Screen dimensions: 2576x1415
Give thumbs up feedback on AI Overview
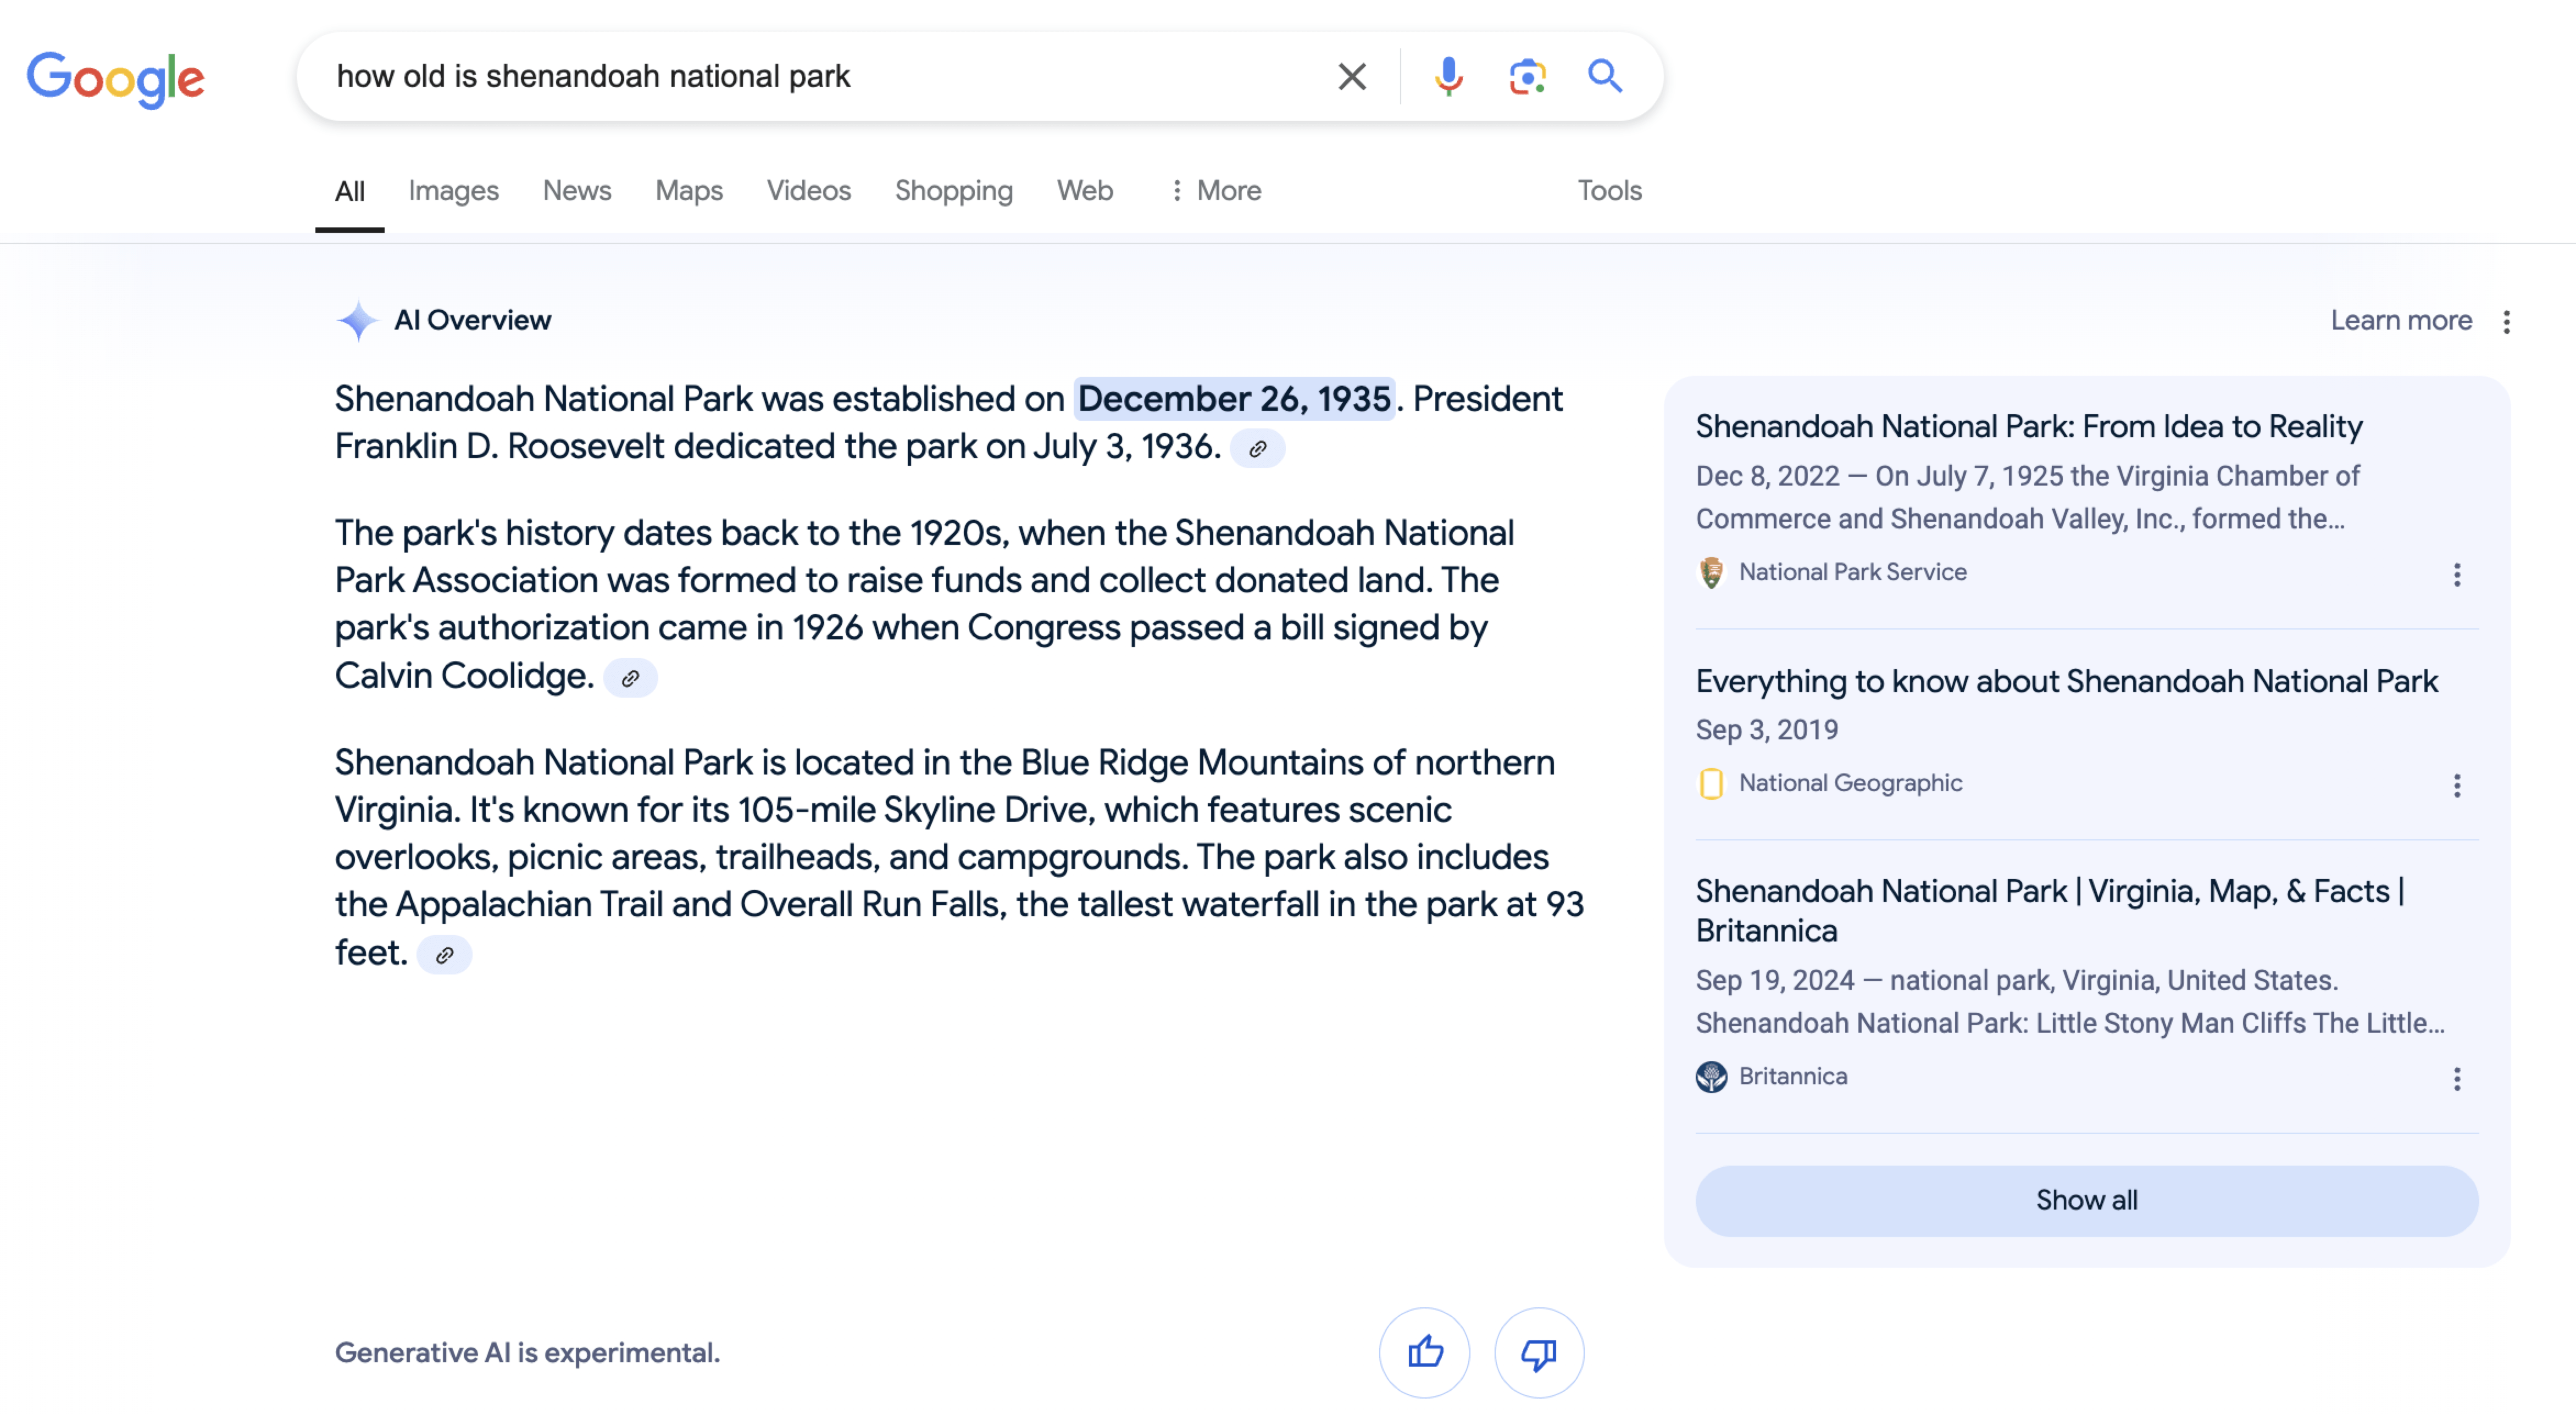point(1424,1353)
